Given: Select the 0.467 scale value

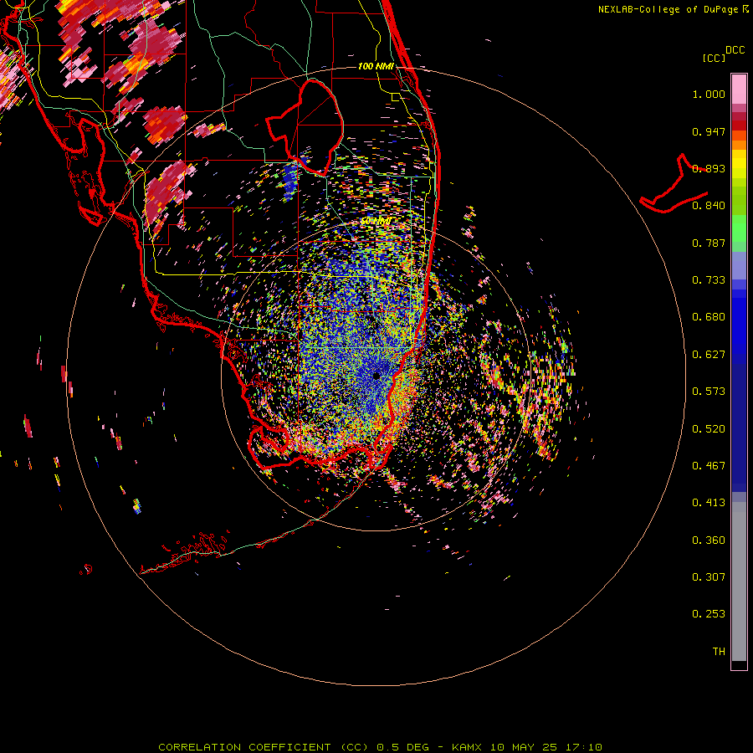Looking at the screenshot, I should (x=709, y=466).
